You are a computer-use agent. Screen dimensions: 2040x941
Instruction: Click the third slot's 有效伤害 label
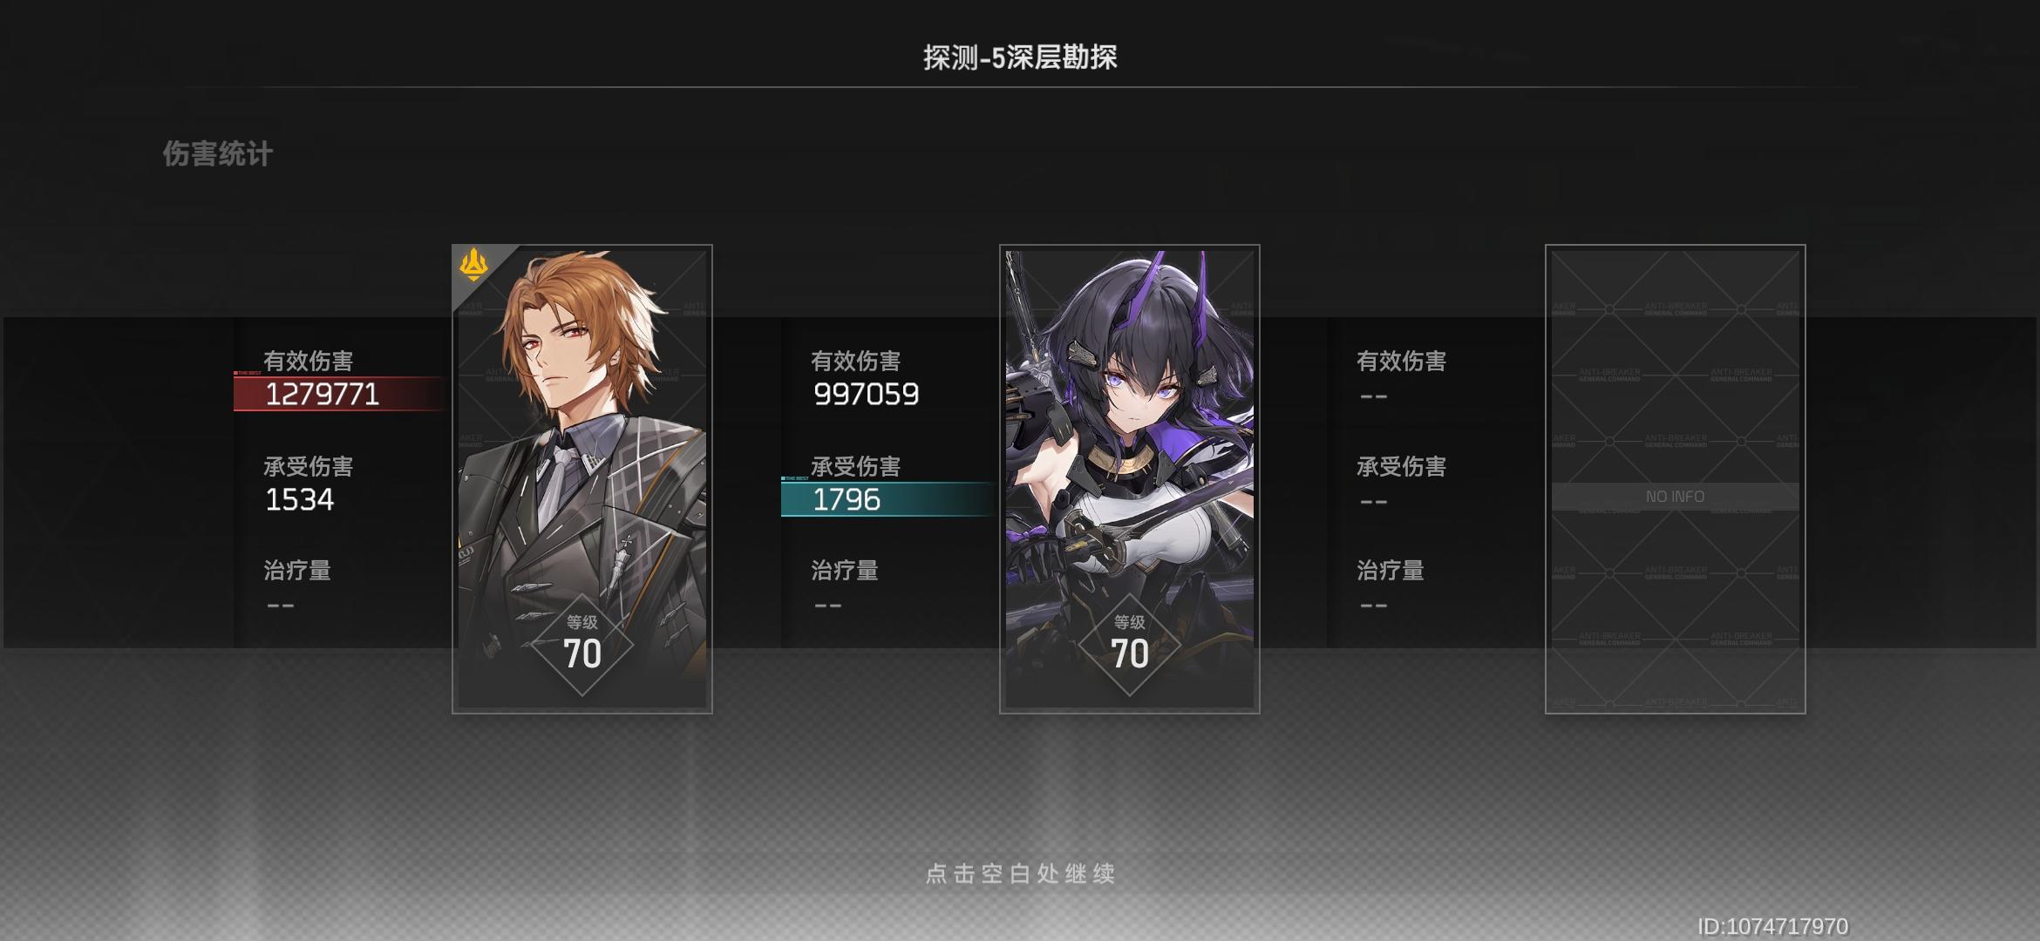pyautogui.click(x=1402, y=361)
